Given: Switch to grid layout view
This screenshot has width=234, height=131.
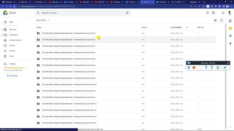Looking at the screenshot, I should pyautogui.click(x=215, y=20).
